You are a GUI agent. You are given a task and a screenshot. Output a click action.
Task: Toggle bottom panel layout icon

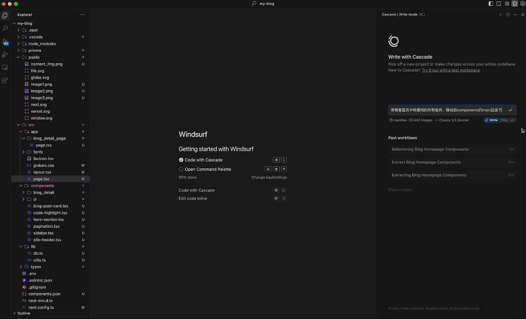(x=499, y=3)
